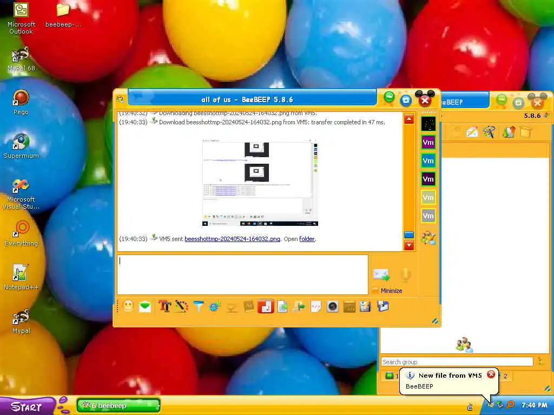Screen dimensions: 554x415
Task: Open file transfers arrows icon in main window
Action: coord(509,132)
